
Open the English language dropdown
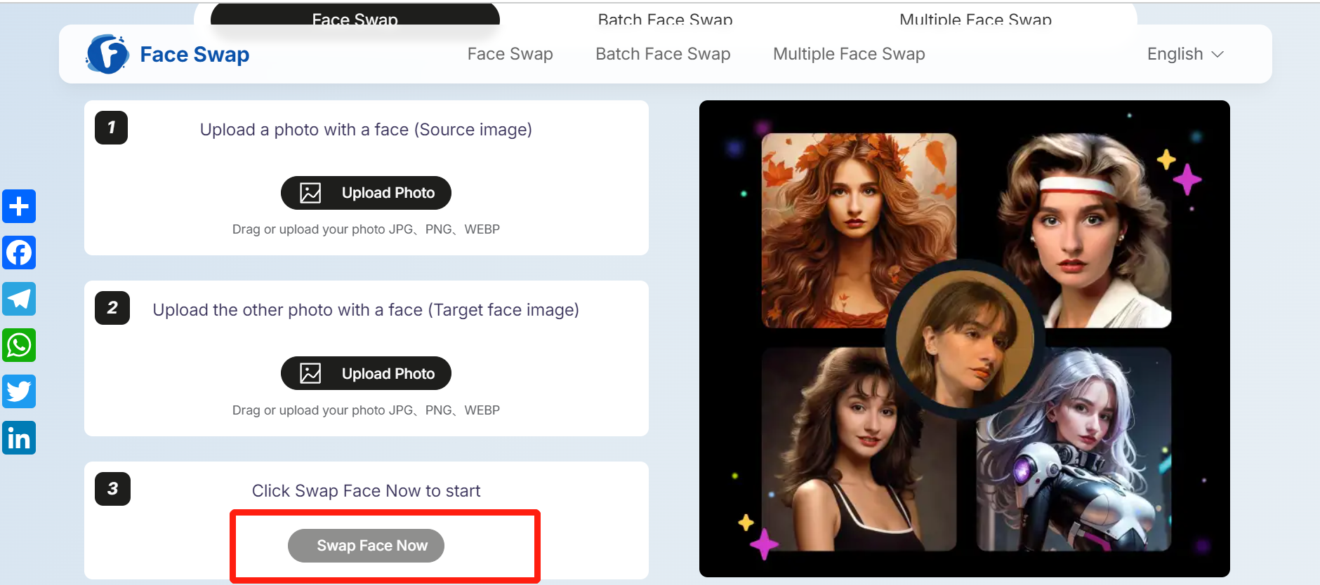click(x=1185, y=54)
